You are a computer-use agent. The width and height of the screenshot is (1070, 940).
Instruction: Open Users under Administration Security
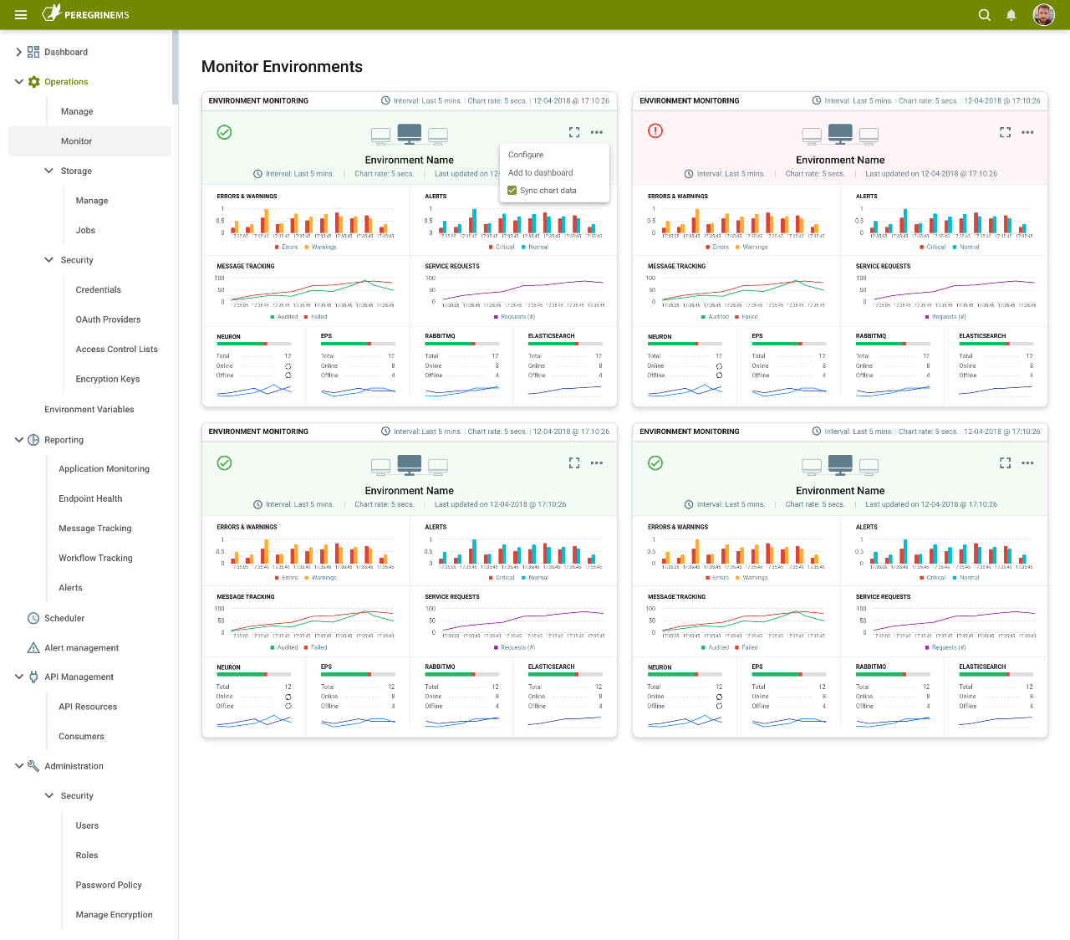pyautogui.click(x=87, y=825)
